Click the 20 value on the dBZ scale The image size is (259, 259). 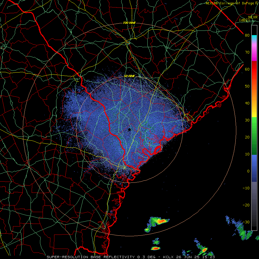pyautogui.click(x=247, y=137)
